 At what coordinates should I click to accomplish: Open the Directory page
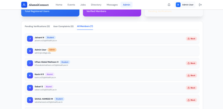click(96, 5)
